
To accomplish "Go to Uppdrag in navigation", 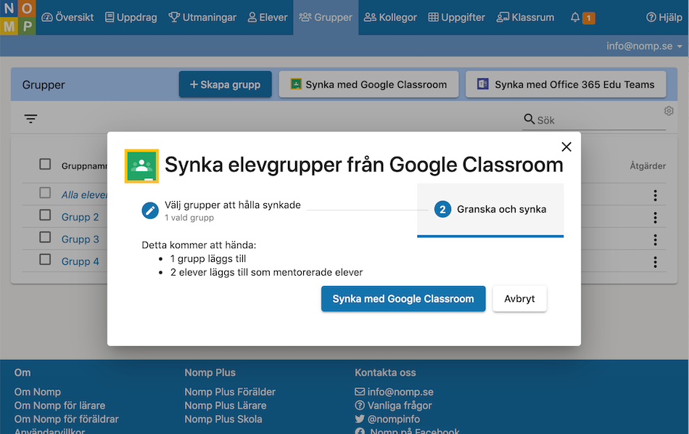I will coord(131,17).
